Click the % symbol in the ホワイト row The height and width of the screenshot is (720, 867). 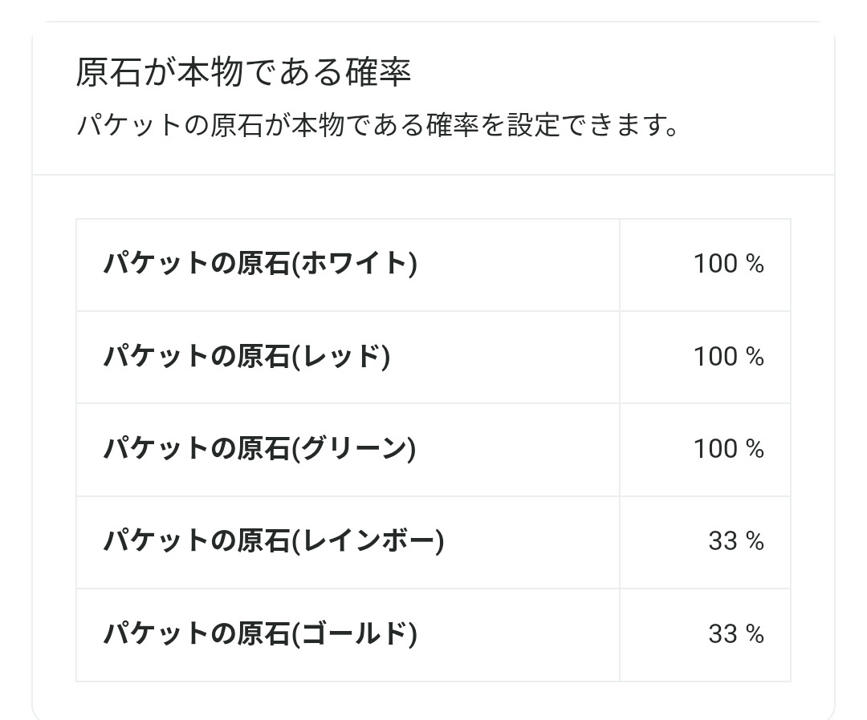click(755, 264)
